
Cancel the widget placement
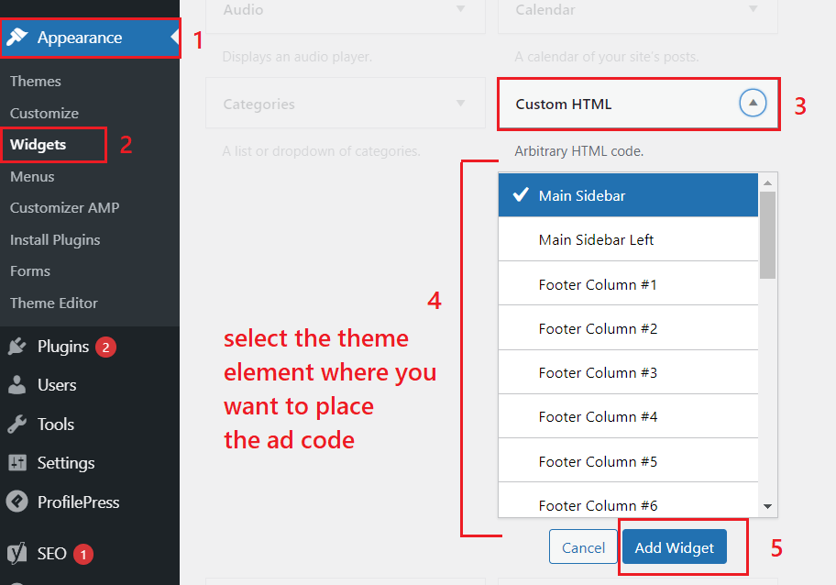[x=583, y=546]
